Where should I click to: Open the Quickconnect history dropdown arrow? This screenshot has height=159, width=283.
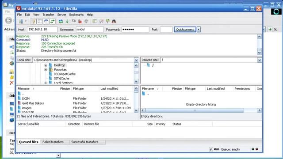pos(199,30)
